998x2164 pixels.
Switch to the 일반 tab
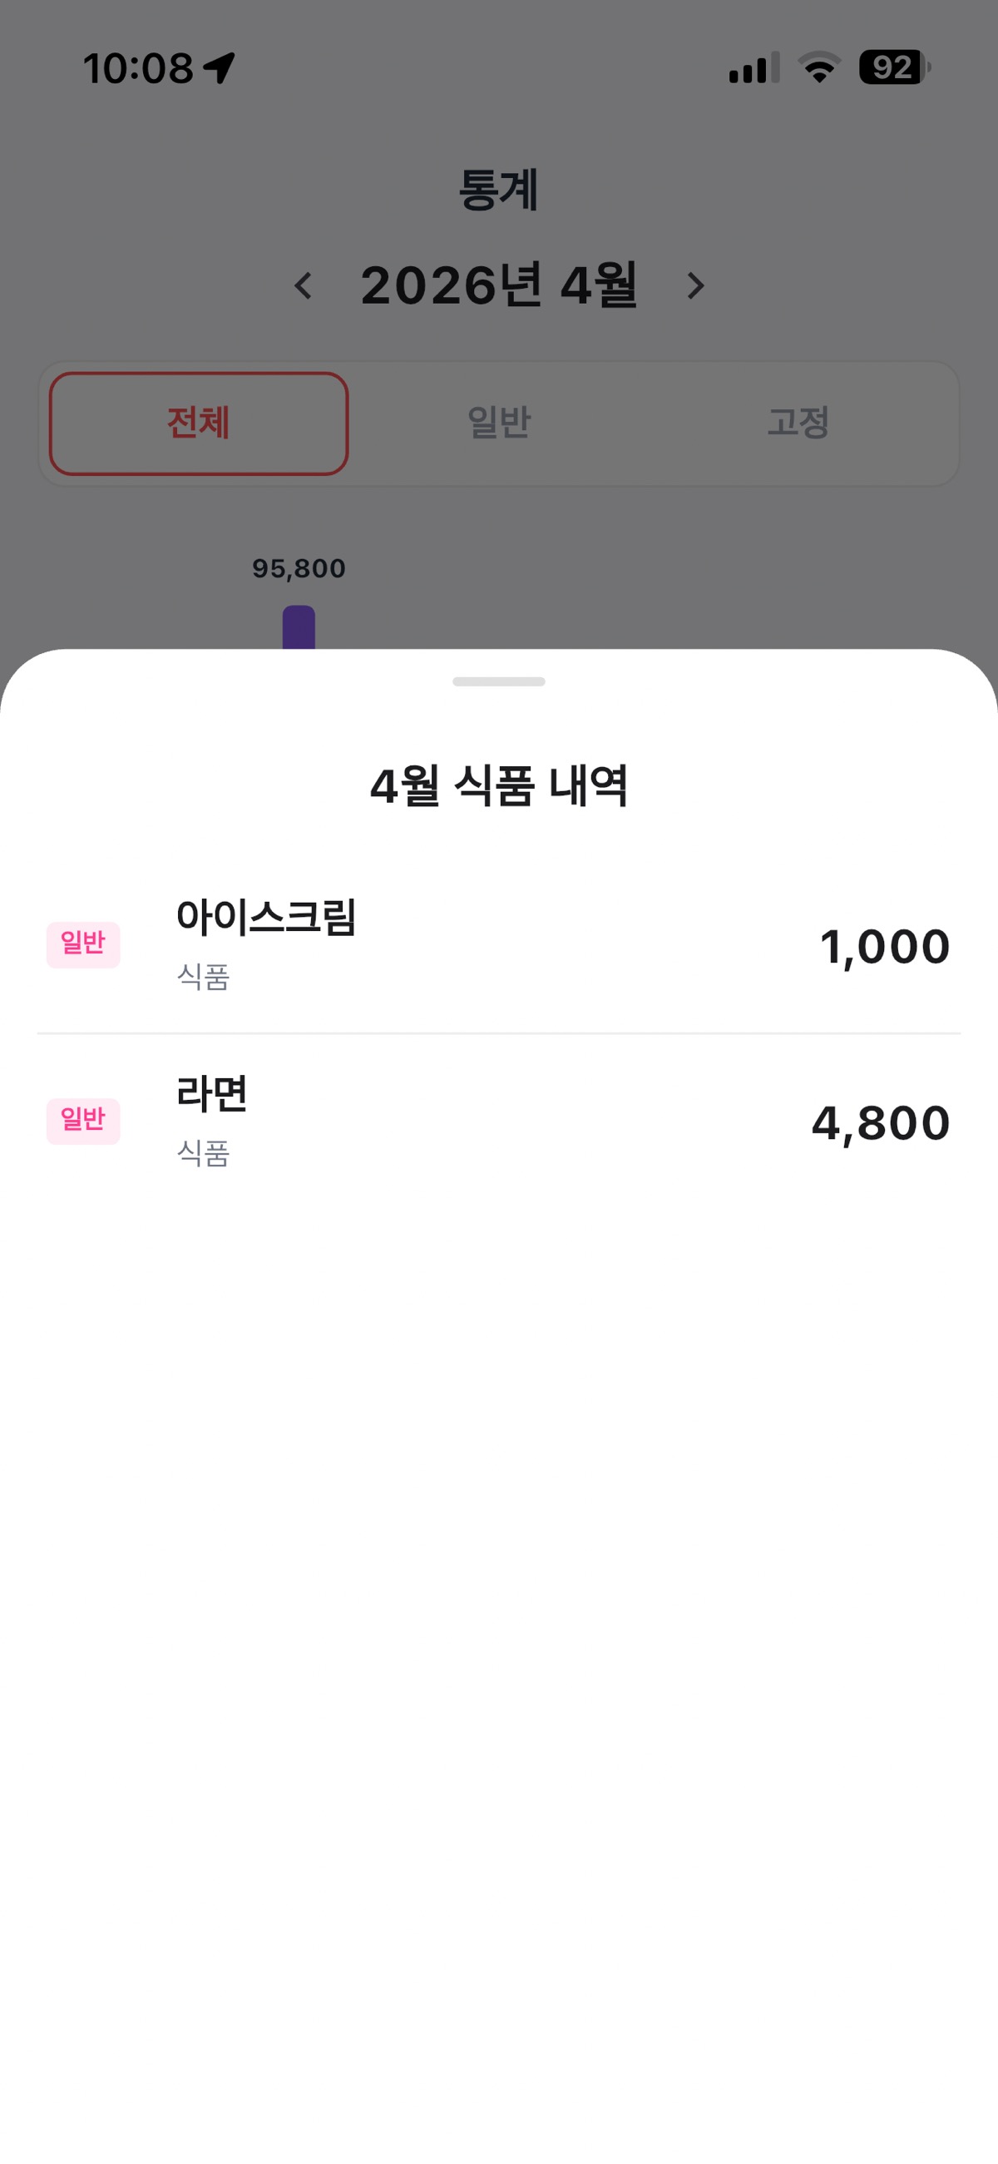[x=498, y=423]
